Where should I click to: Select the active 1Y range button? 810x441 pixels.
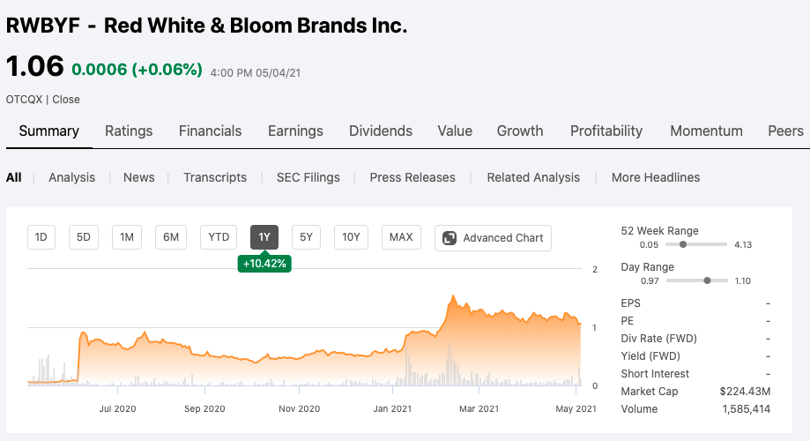pos(264,237)
